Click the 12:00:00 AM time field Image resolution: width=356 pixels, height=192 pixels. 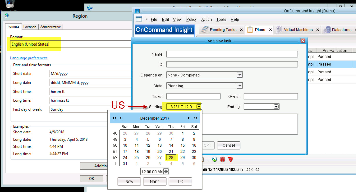152,172
